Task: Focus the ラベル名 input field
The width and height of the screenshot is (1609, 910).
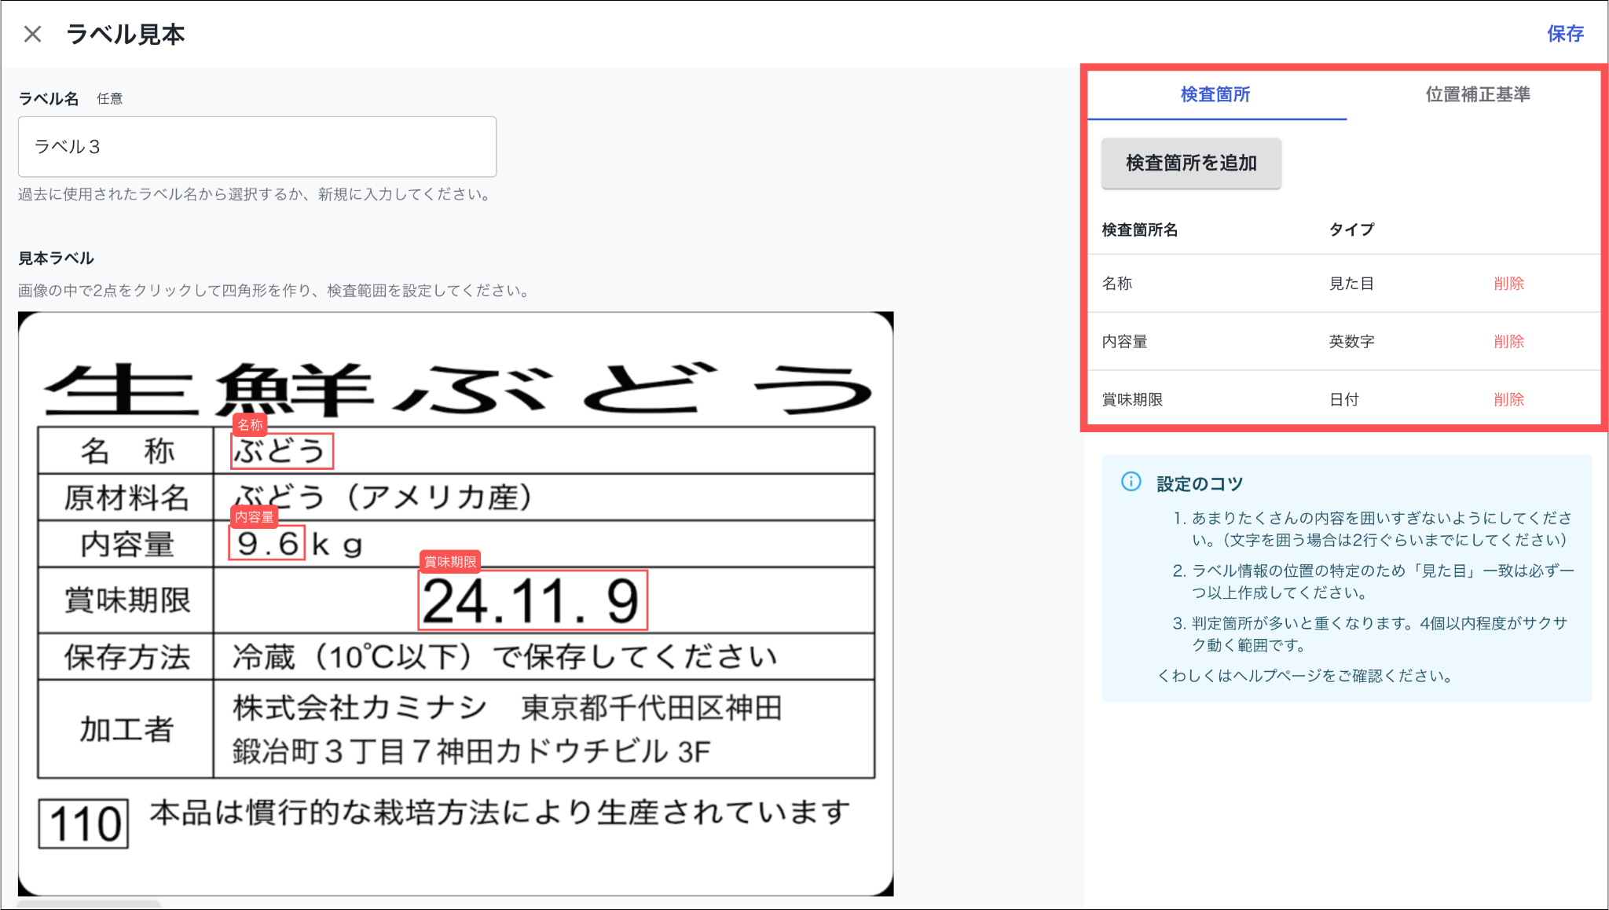Action: pos(257,147)
